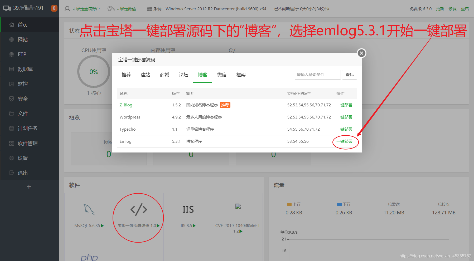The image size is (474, 261).
Task: Click the 重启 link in top bar
Action: point(465,9)
